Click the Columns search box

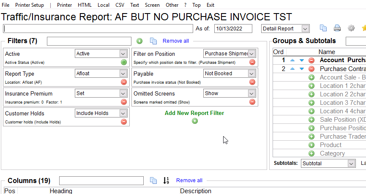[101, 180]
